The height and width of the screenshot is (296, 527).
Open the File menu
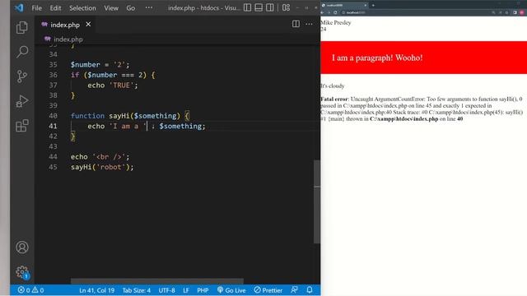click(x=36, y=7)
